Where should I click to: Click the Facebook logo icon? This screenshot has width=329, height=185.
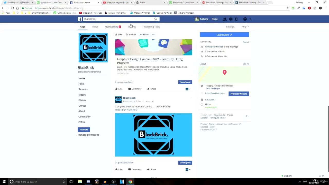pos(80,19)
